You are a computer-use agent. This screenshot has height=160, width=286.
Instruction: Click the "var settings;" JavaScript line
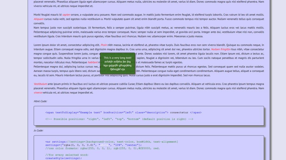pos(112,142)
